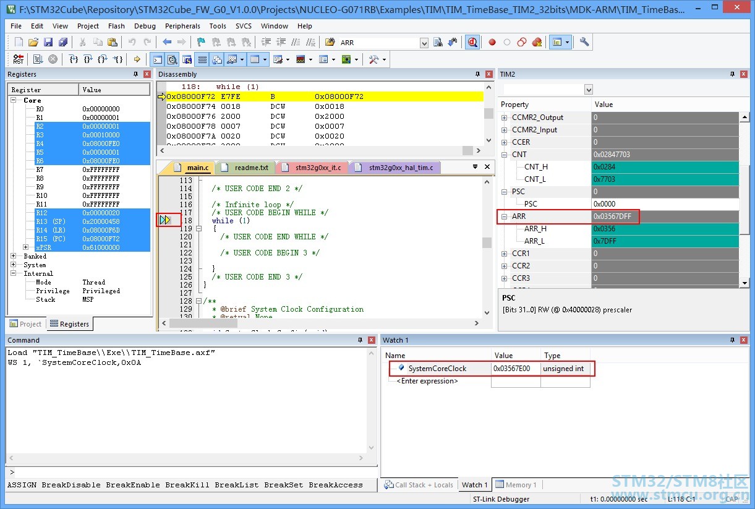
Task: Click the Symbols Window toolbar icon
Action: pos(187,59)
